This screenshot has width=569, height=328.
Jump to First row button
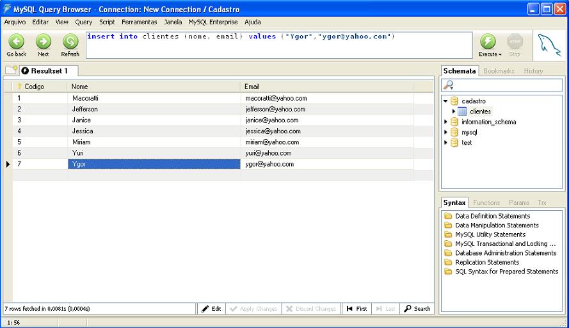point(357,309)
